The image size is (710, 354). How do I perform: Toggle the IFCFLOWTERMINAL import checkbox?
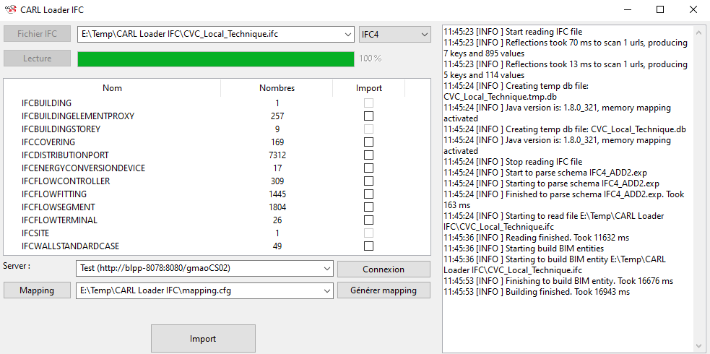(x=368, y=220)
